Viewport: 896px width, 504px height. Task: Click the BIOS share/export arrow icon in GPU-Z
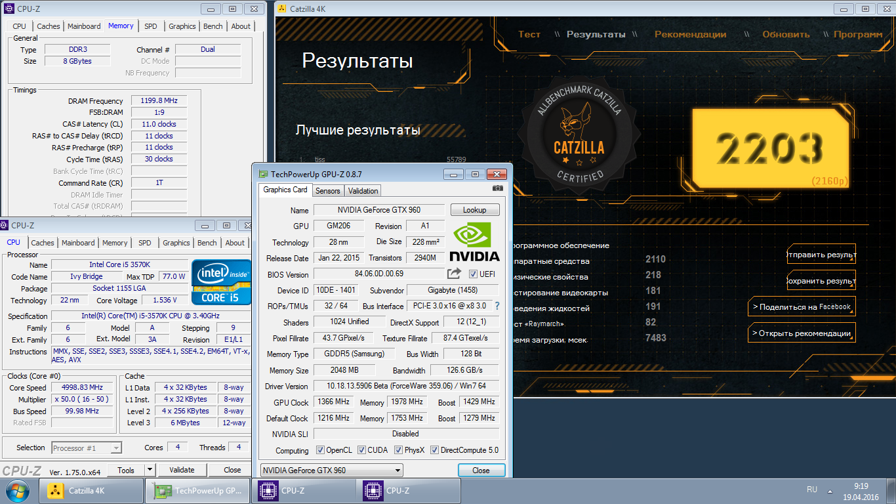(455, 274)
